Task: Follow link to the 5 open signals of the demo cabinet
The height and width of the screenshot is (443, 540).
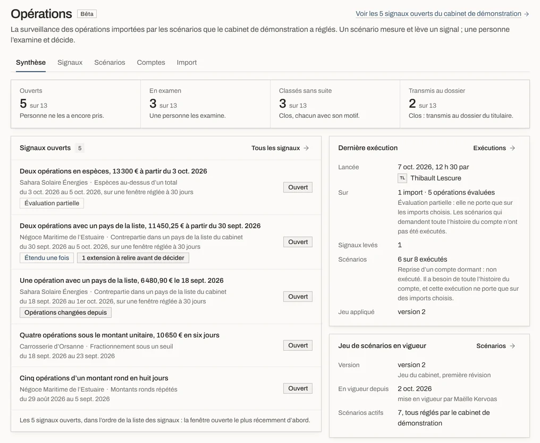Action: (438, 14)
